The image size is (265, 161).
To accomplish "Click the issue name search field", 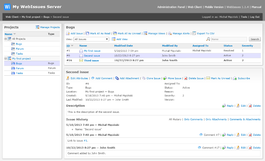I will point(229,39).
